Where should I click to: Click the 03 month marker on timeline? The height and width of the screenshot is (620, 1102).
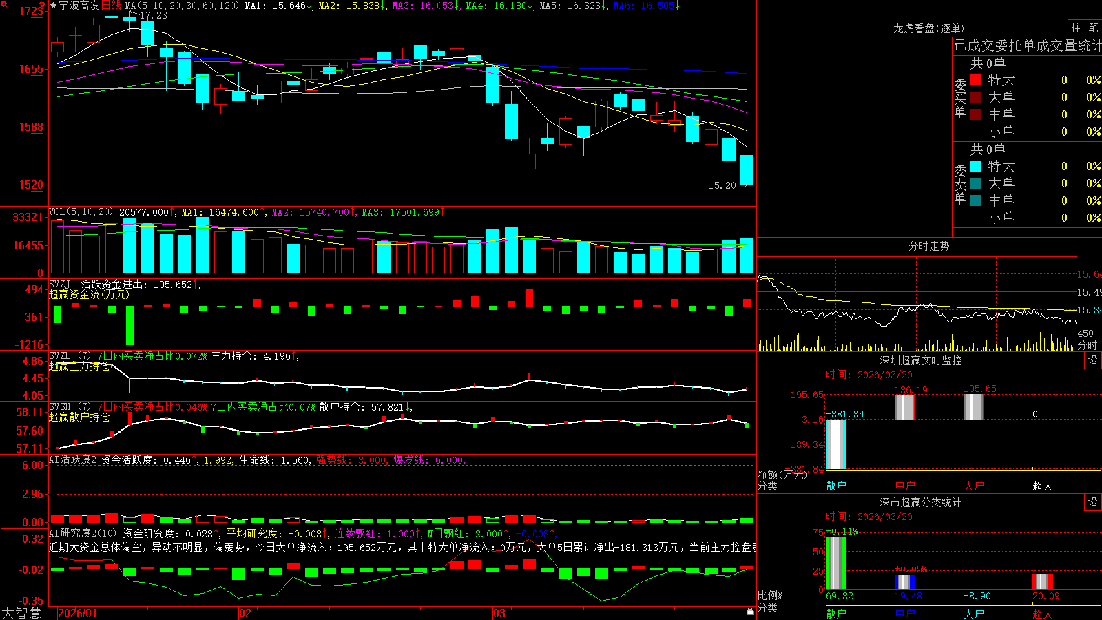tap(499, 613)
